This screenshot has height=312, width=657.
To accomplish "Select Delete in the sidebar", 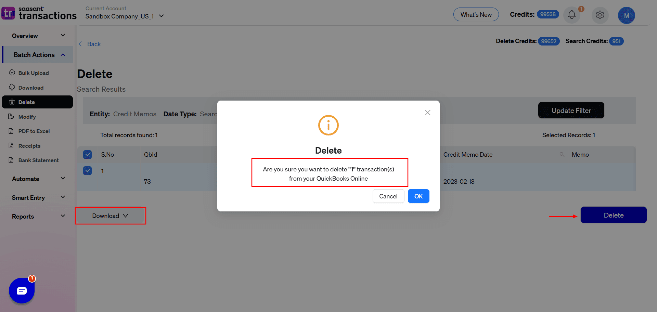I will [x=37, y=102].
